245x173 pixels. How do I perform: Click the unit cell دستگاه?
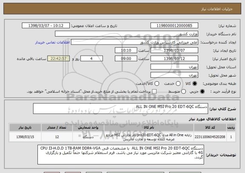click(88, 137)
